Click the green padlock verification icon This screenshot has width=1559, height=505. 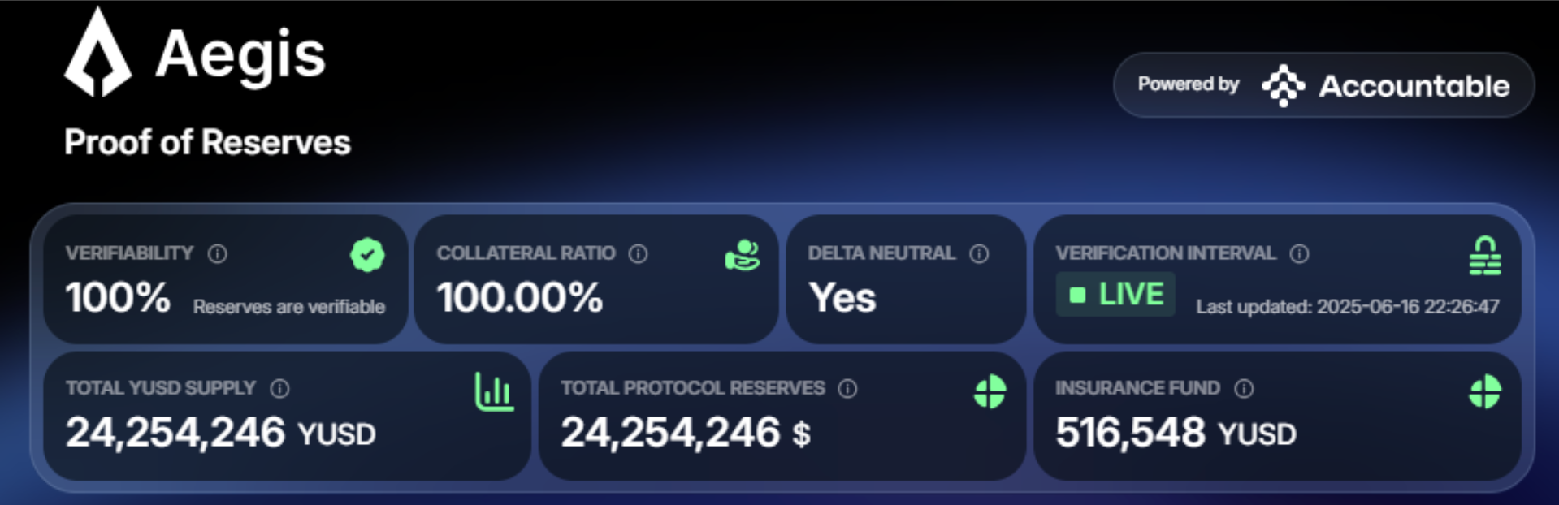tap(1484, 255)
